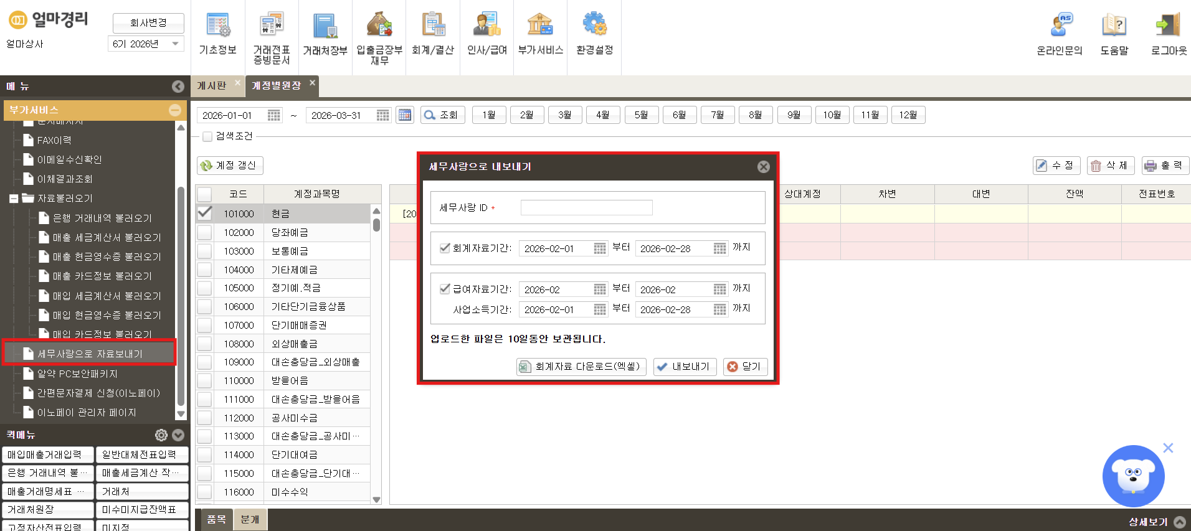Viewport: 1191px width, 531px height.
Task: Click the 내보내기 export button
Action: [685, 367]
